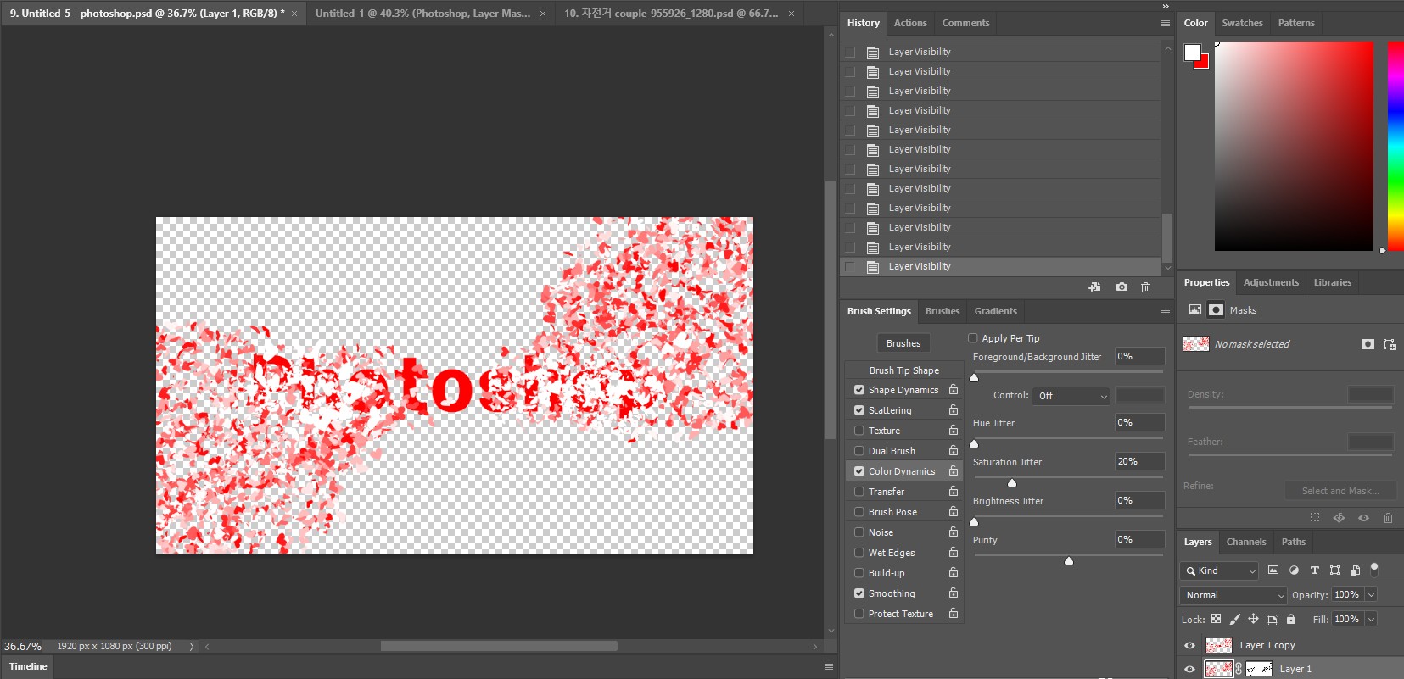The height and width of the screenshot is (679, 1404).
Task: Open the Normal blending mode dropdown
Action: coord(1233,595)
